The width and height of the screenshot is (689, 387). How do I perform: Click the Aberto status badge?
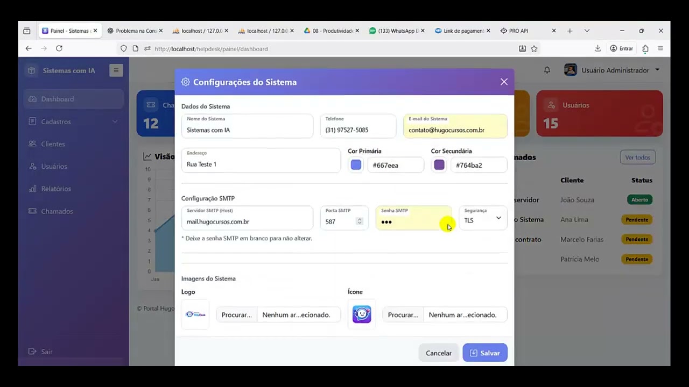(639, 199)
